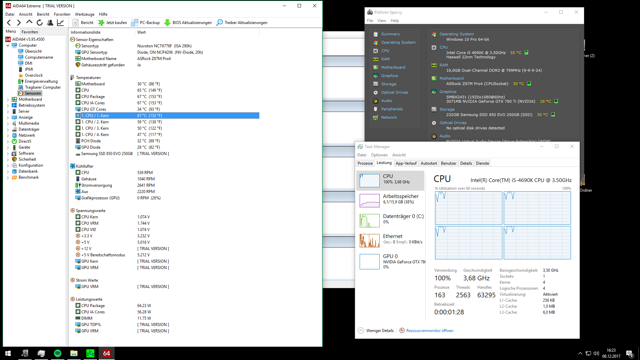Select the Overclock tree item
The width and height of the screenshot is (640, 360).
[x=34, y=75]
